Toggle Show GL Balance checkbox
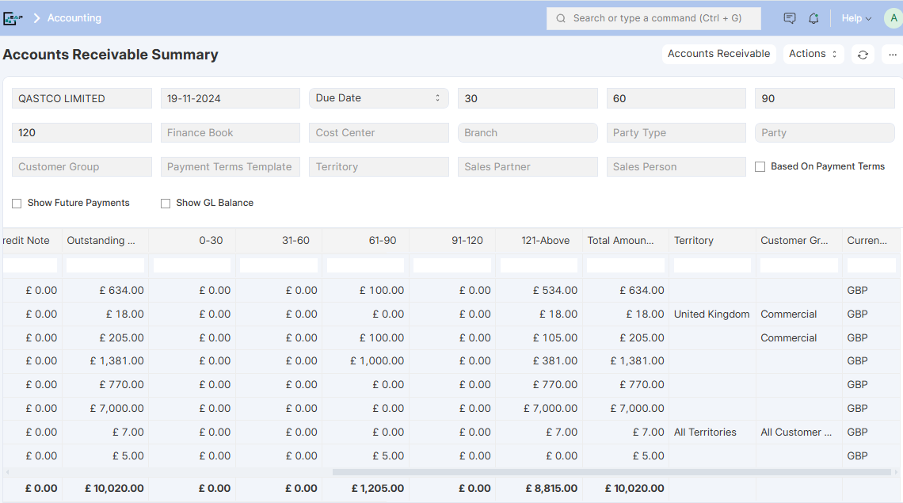 coord(166,204)
